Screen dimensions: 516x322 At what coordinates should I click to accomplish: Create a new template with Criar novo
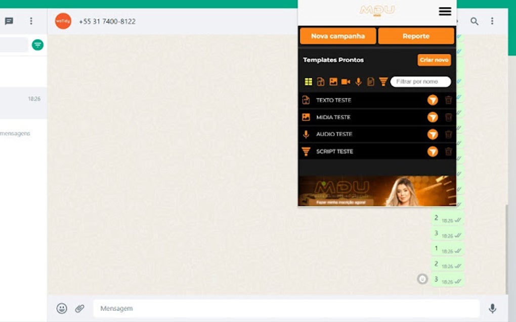434,60
